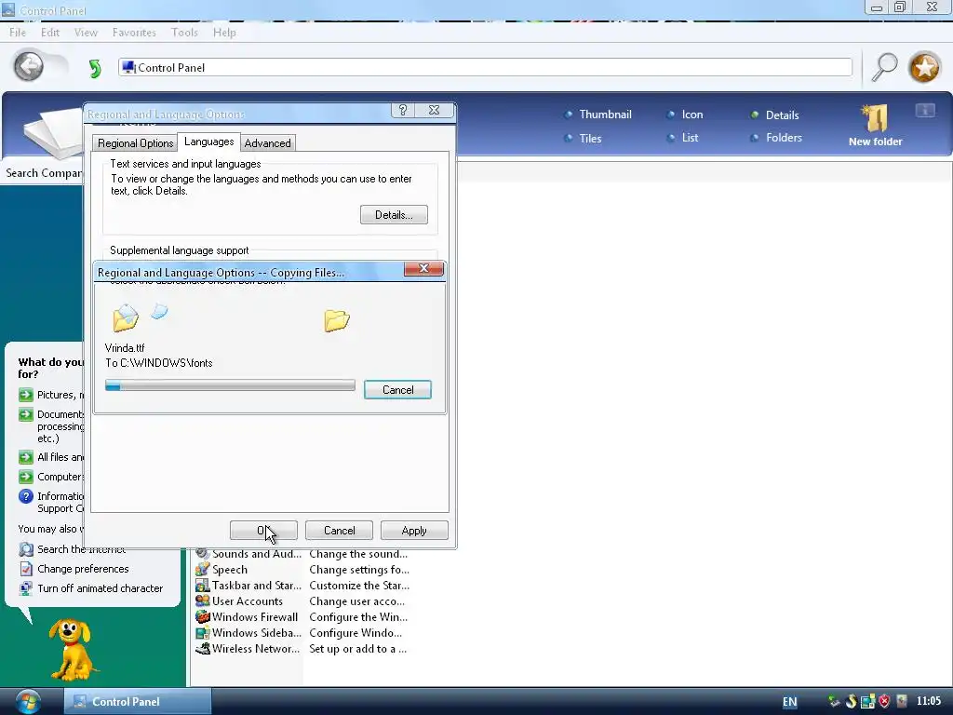Click the Apply button
953x715 pixels.
point(414,530)
